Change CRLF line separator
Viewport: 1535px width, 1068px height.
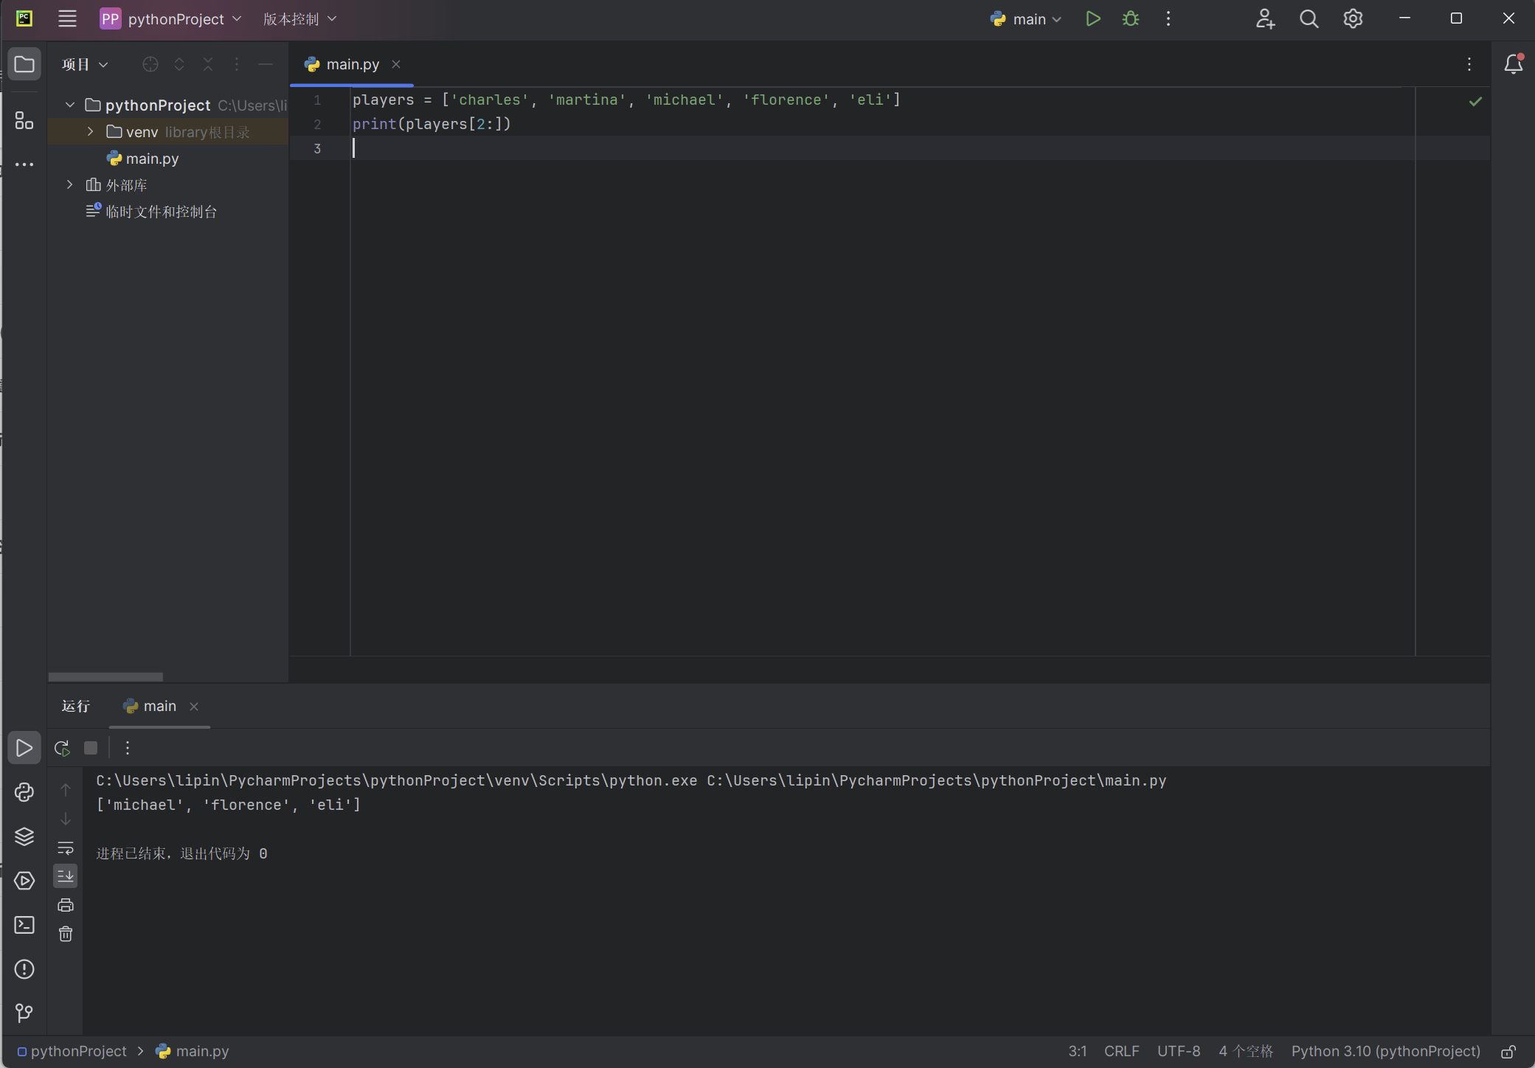click(1121, 1052)
